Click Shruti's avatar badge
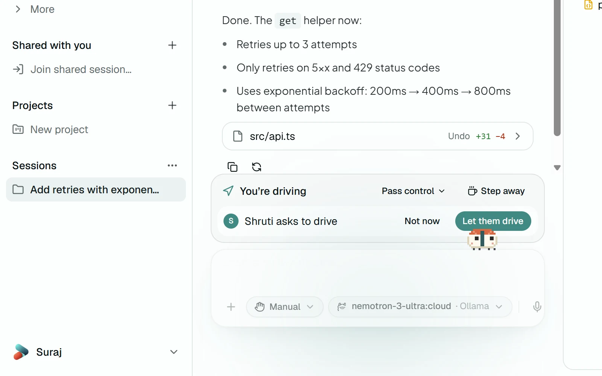 pyautogui.click(x=231, y=221)
